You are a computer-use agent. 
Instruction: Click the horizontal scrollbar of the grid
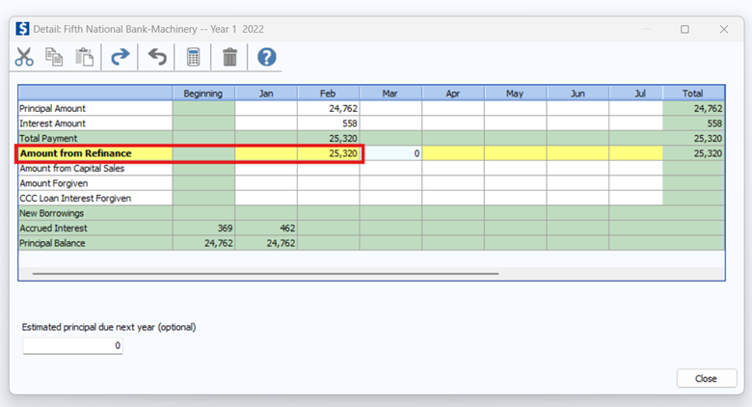[x=266, y=274]
